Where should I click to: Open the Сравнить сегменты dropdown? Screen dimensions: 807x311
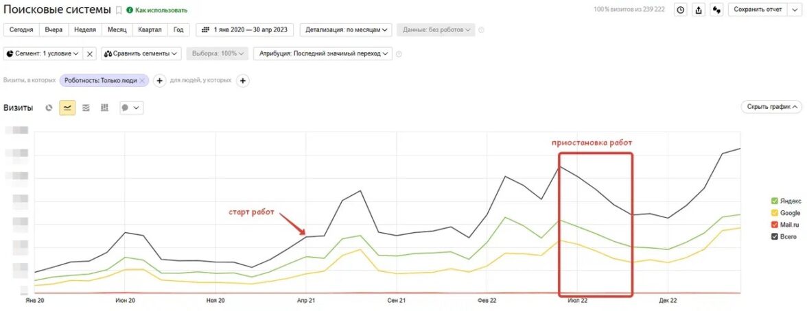pyautogui.click(x=141, y=53)
